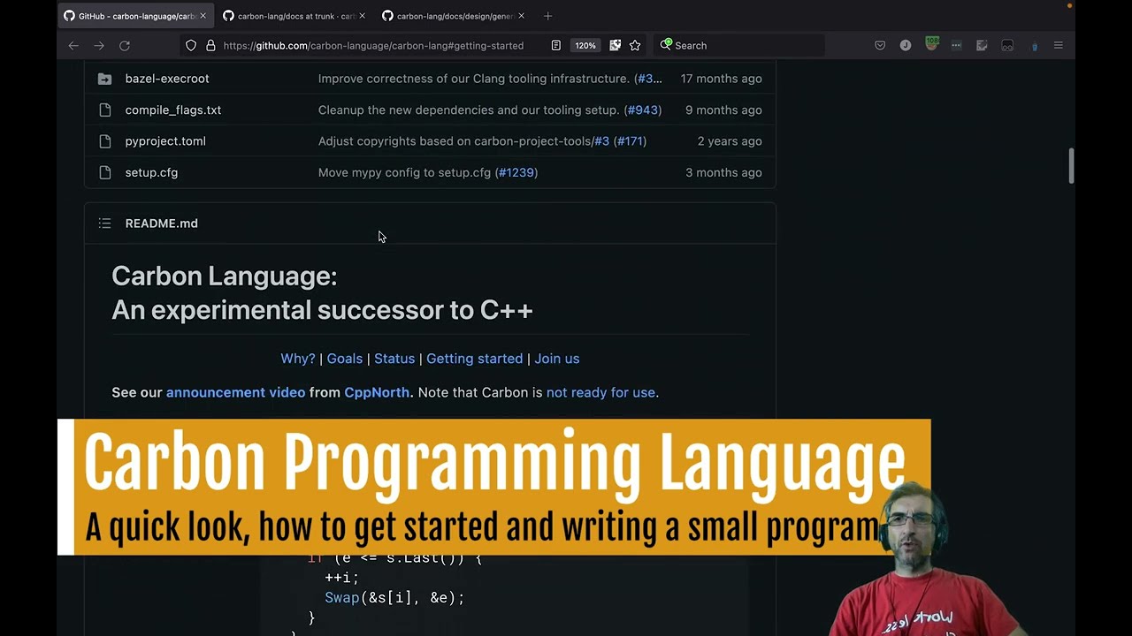Open pull request #943 link
This screenshot has height=636, width=1132.
(x=643, y=110)
